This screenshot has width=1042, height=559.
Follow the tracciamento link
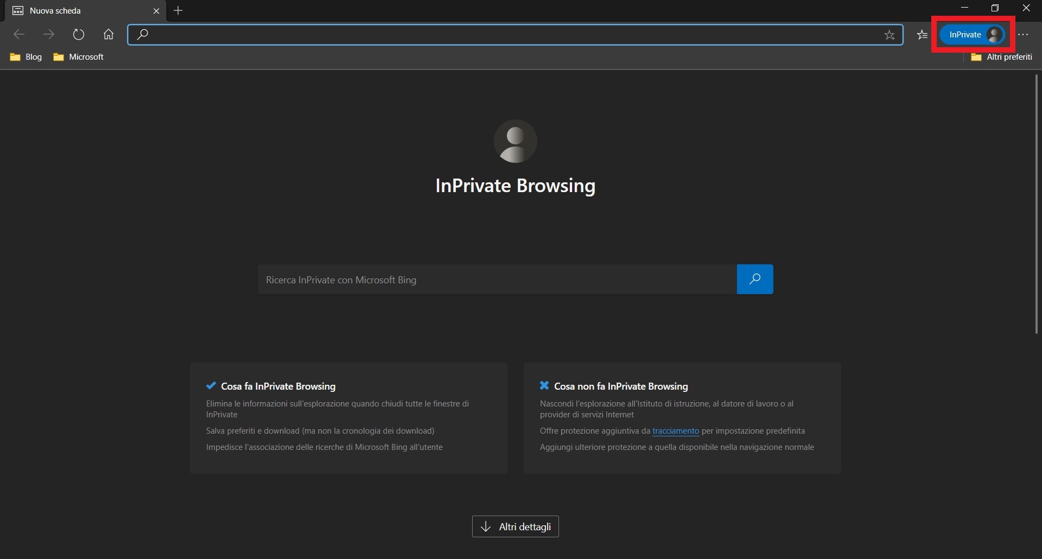[x=676, y=431]
